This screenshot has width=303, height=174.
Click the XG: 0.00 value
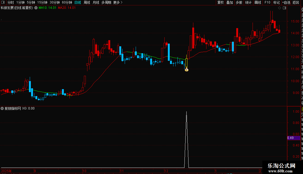click(x=28, y=108)
